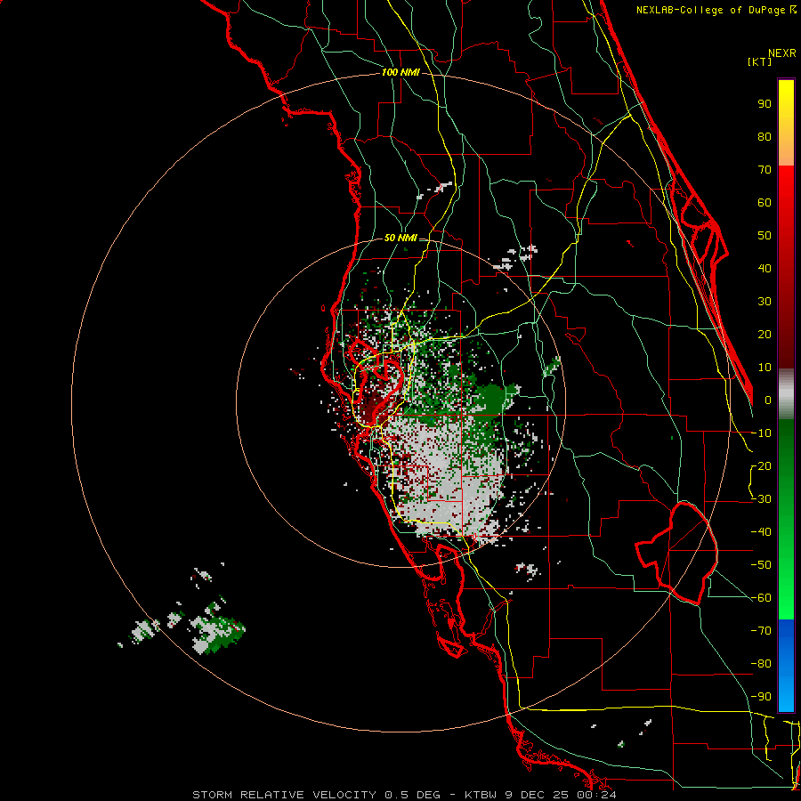Select the 20 value on the velocity scale

765,335
